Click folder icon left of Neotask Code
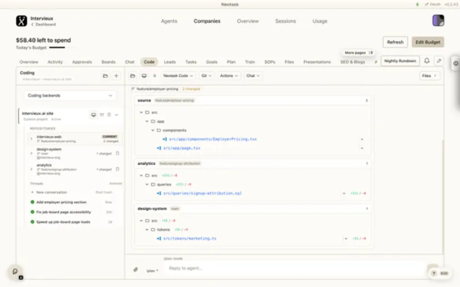Viewport: 460px width, 287px height. (133, 76)
